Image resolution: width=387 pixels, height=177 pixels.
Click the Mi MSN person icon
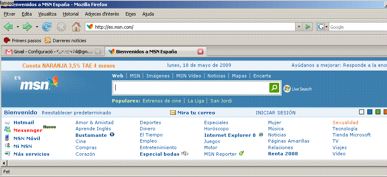coord(8,146)
